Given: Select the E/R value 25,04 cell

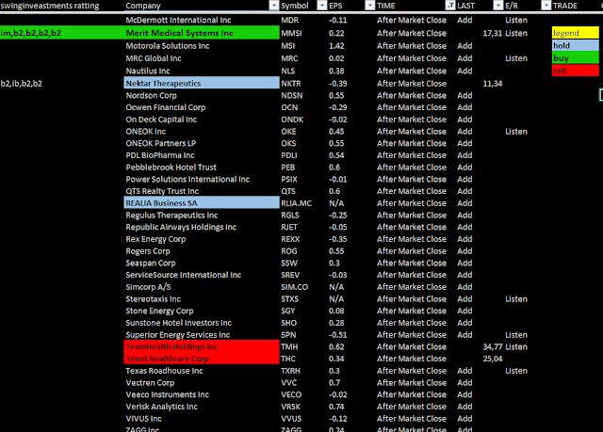Looking at the screenshot, I should coord(492,359).
